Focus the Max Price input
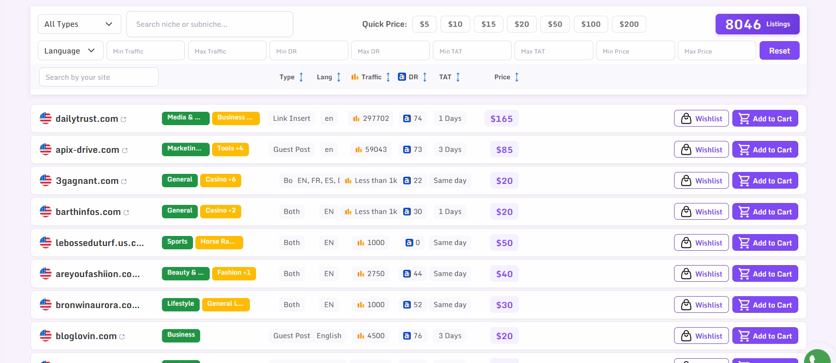 coord(717,51)
